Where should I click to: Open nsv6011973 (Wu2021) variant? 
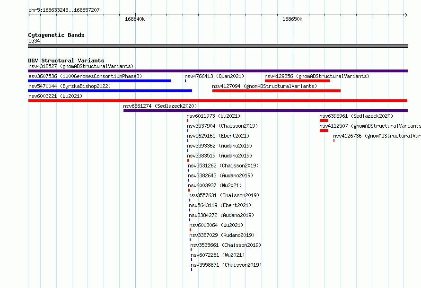coord(213,116)
